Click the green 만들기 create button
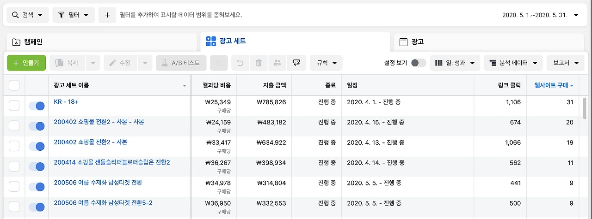 [26, 63]
